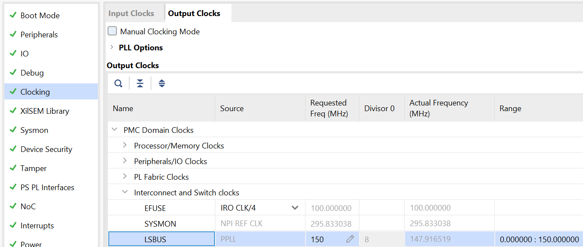Viewport: 583px width, 247px height.
Task: Open the PS PL Interfaces page
Action: click(x=47, y=188)
